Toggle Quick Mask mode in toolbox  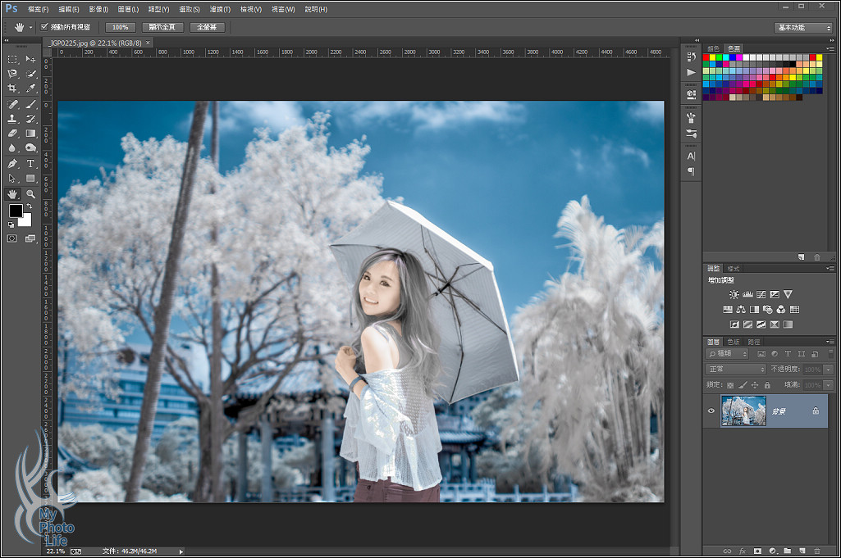[12, 238]
